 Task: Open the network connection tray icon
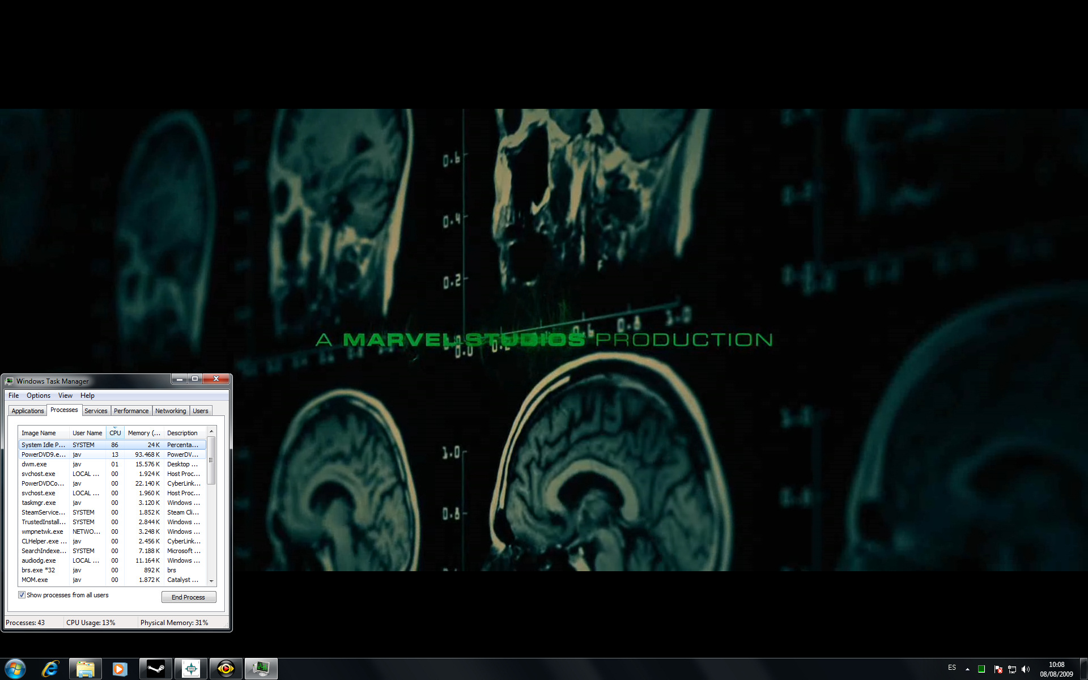[1012, 669]
